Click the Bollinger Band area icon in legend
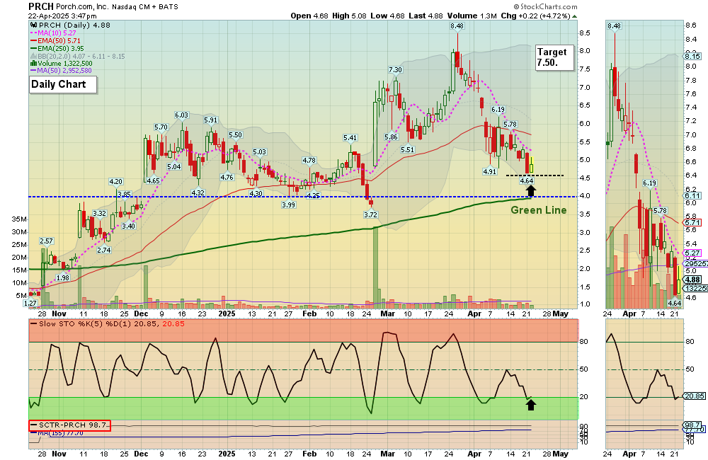708x460 pixels. (33, 57)
